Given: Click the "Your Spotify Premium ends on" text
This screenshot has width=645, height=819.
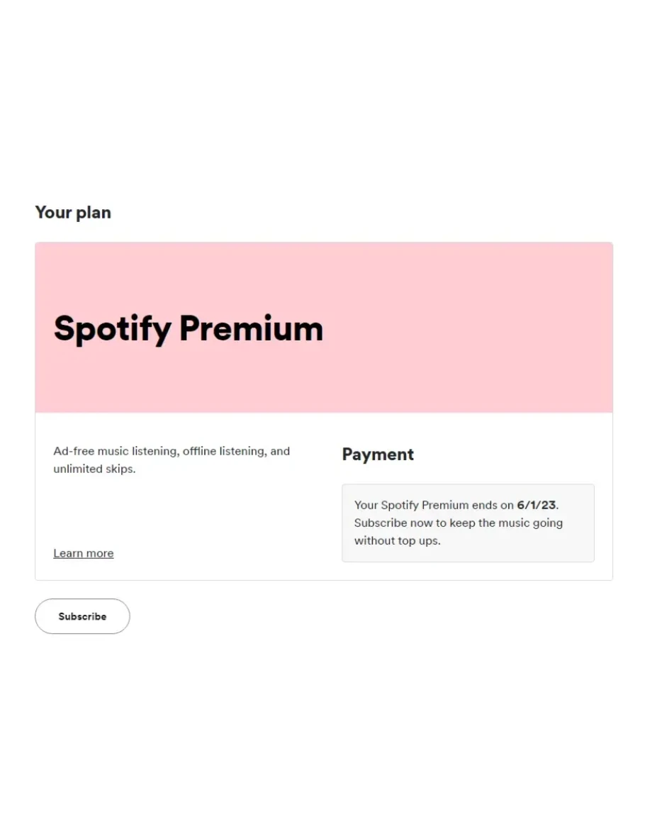Looking at the screenshot, I should pyautogui.click(x=434, y=505).
